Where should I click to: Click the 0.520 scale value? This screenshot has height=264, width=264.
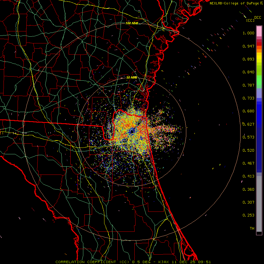(x=248, y=150)
